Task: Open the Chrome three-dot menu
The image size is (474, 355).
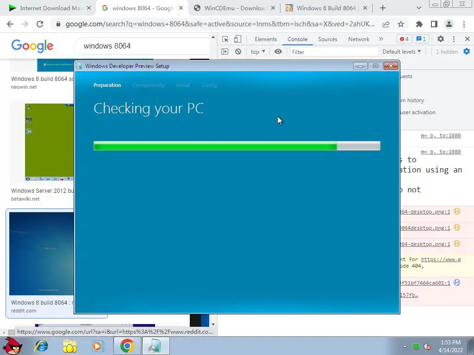Action: pos(464,24)
